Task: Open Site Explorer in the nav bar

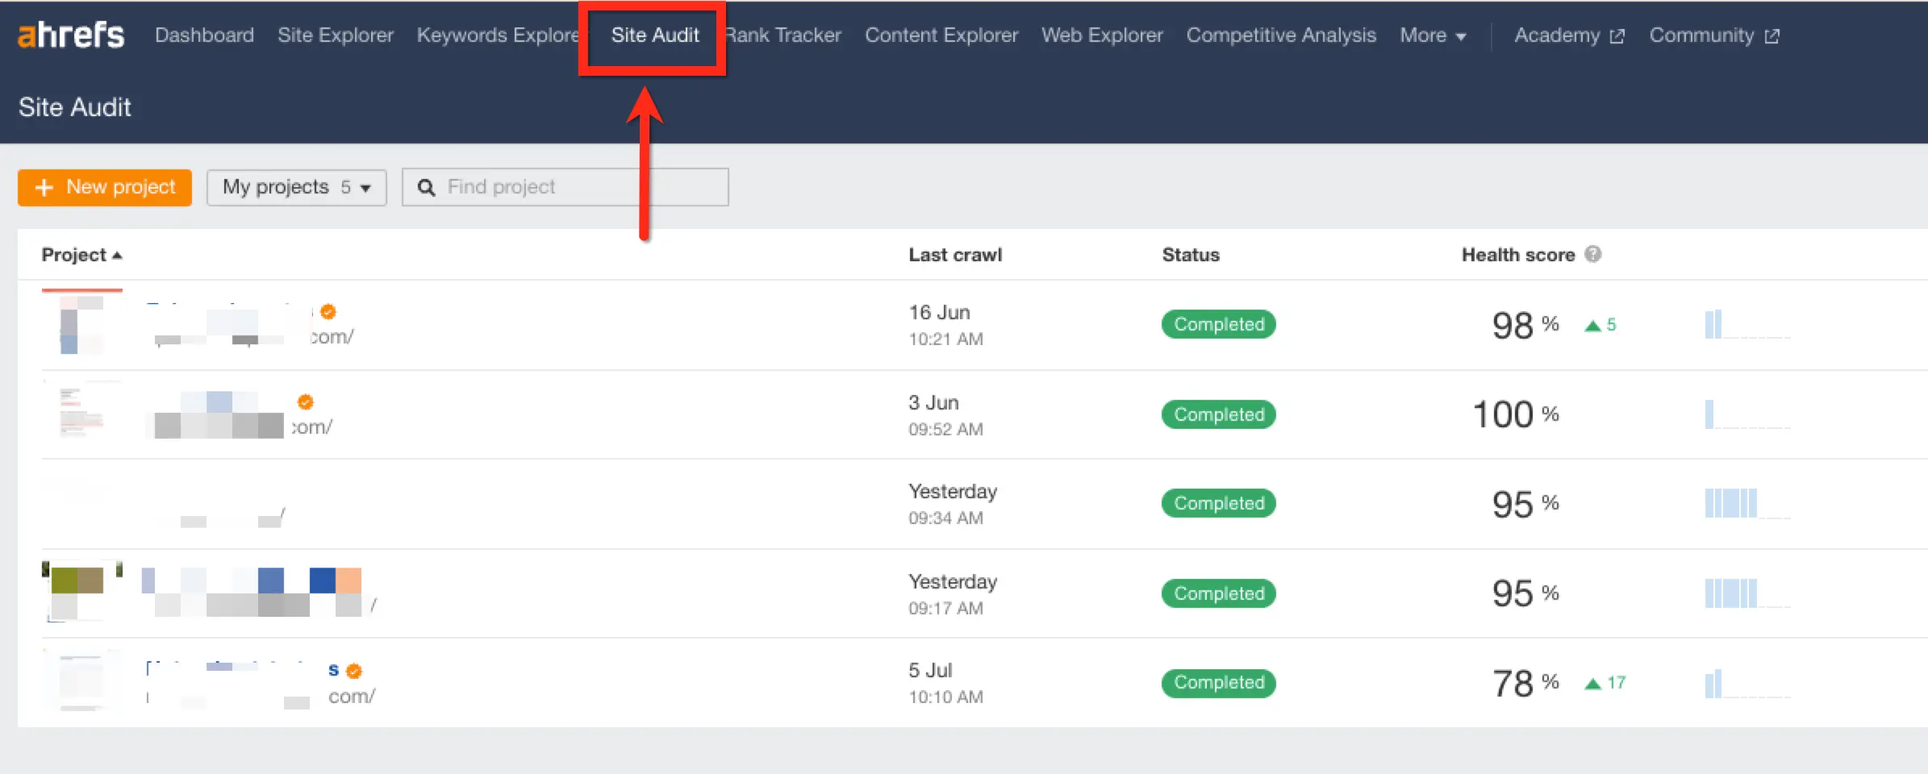Action: point(336,35)
